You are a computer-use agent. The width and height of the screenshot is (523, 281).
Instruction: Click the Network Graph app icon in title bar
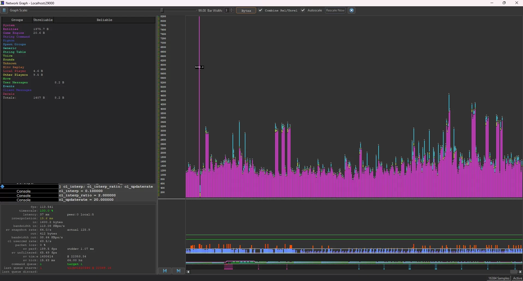pos(2,3)
